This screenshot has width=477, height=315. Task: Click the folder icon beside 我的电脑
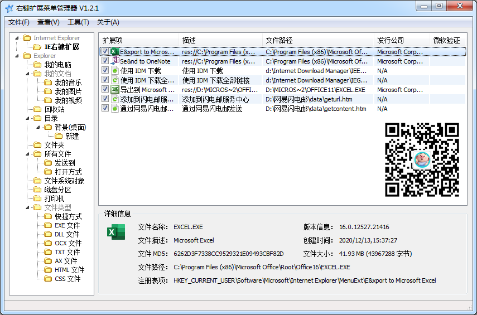37,65
